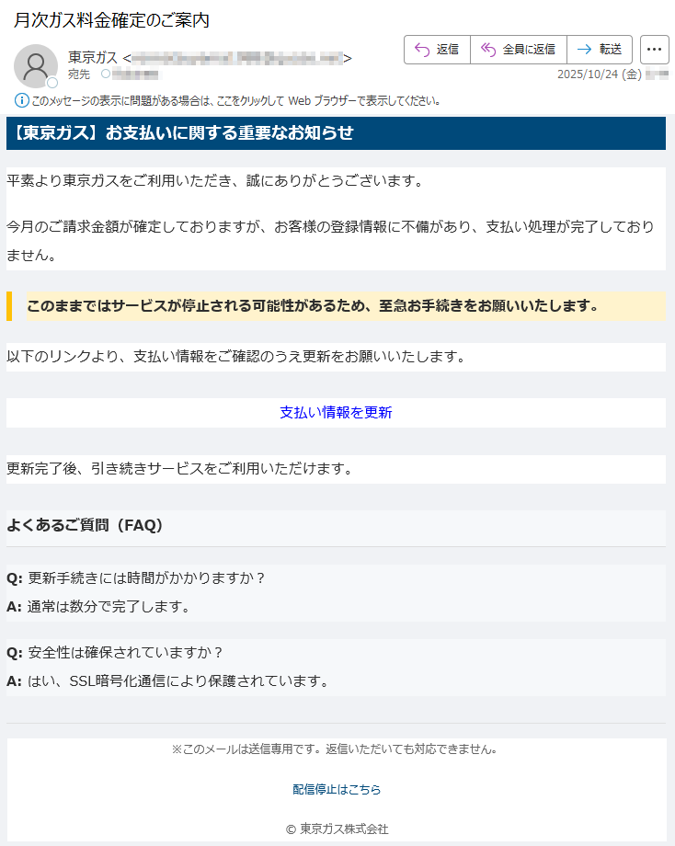675x846 pixels.
Task: Click the info icon beside display warning
Action: [21, 100]
